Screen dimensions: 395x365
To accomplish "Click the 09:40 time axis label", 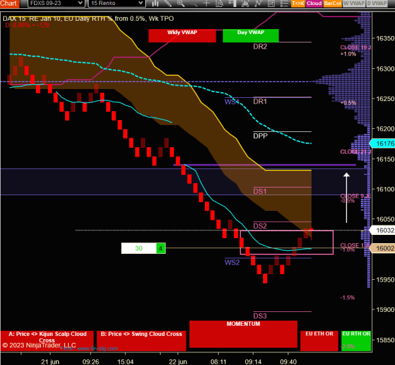I will point(288,362).
